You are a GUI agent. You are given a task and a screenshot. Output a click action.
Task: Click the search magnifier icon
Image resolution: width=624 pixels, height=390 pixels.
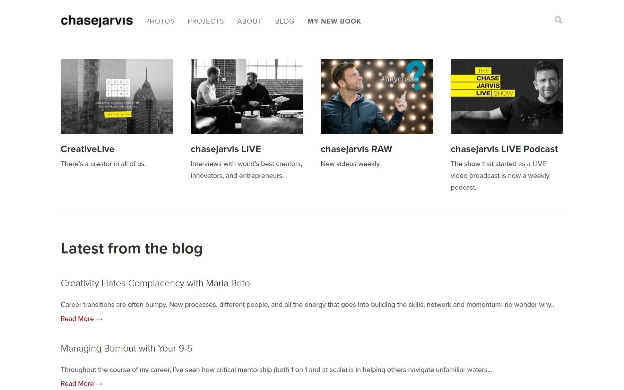[x=558, y=20]
